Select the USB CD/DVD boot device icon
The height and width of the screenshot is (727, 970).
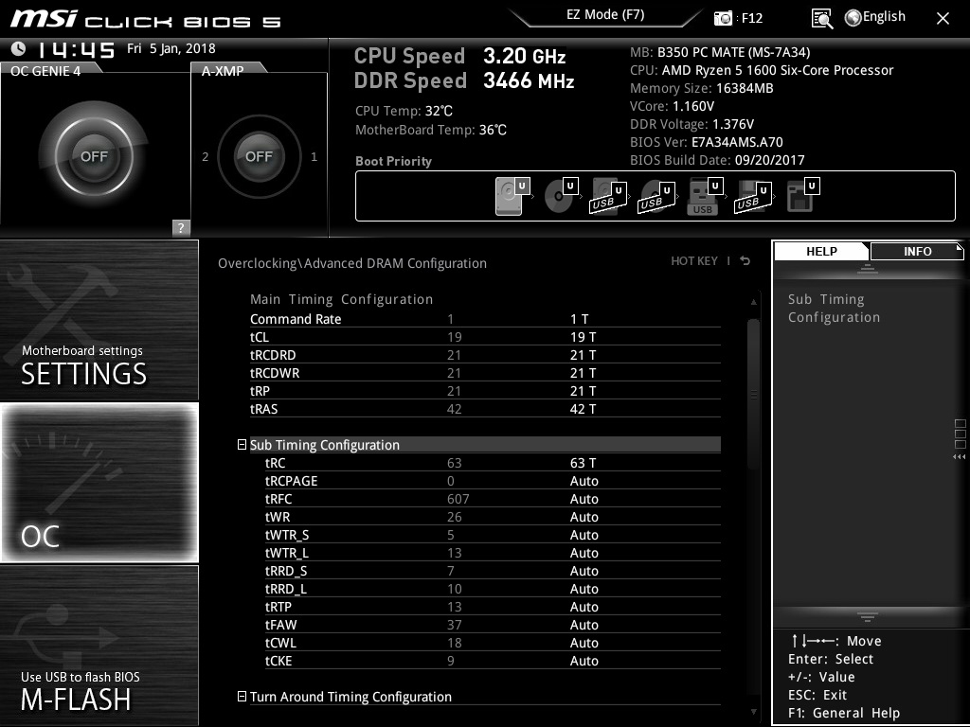(656, 197)
